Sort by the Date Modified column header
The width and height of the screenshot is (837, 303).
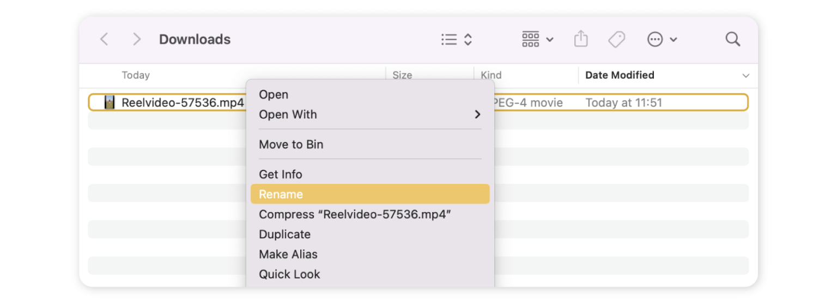pos(620,75)
